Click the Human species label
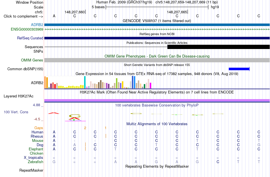 click(x=37, y=132)
